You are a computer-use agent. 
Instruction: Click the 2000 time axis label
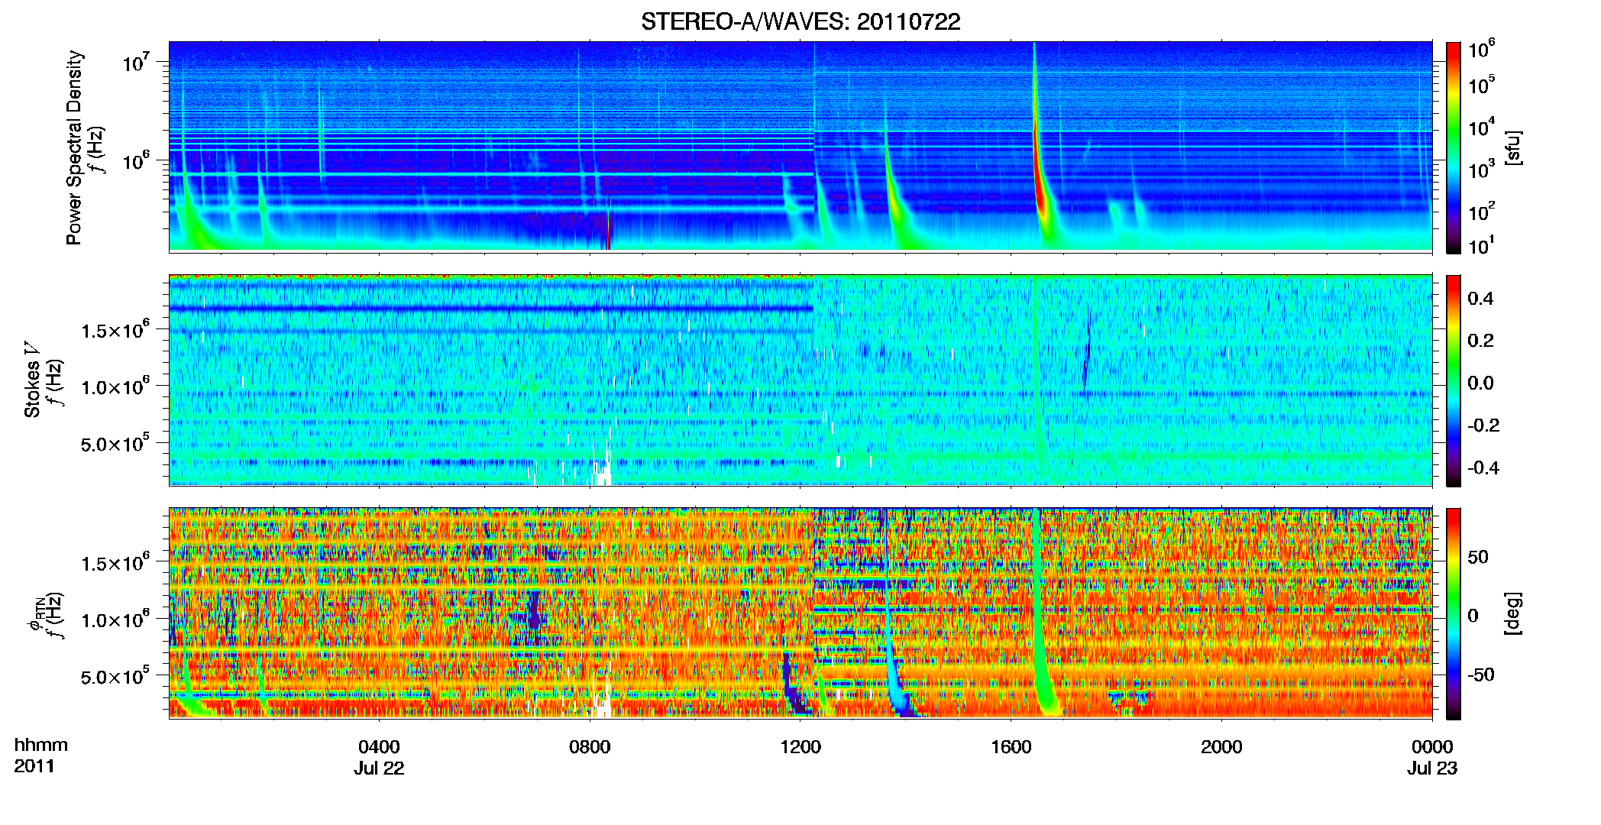(1221, 747)
